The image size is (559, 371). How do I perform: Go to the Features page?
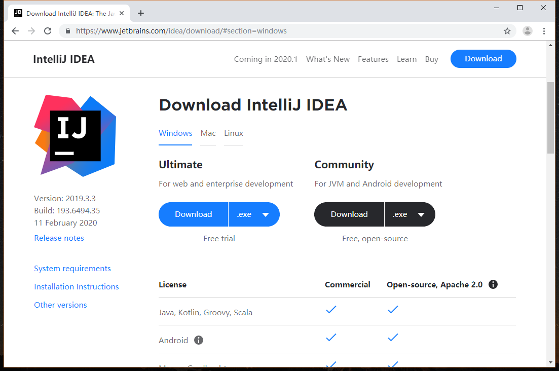coord(374,59)
